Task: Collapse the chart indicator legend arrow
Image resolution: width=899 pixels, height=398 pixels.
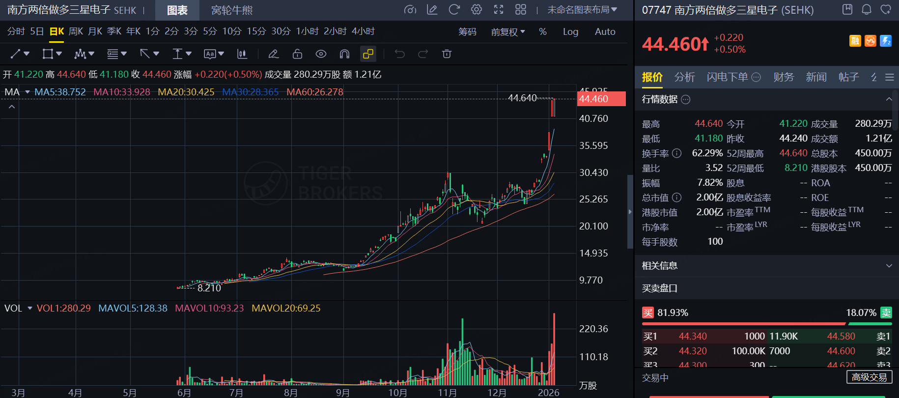Action: [x=12, y=107]
